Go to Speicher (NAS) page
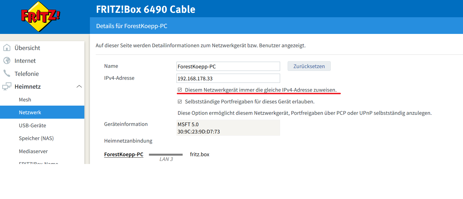The width and height of the screenshot is (463, 199). coord(36,138)
